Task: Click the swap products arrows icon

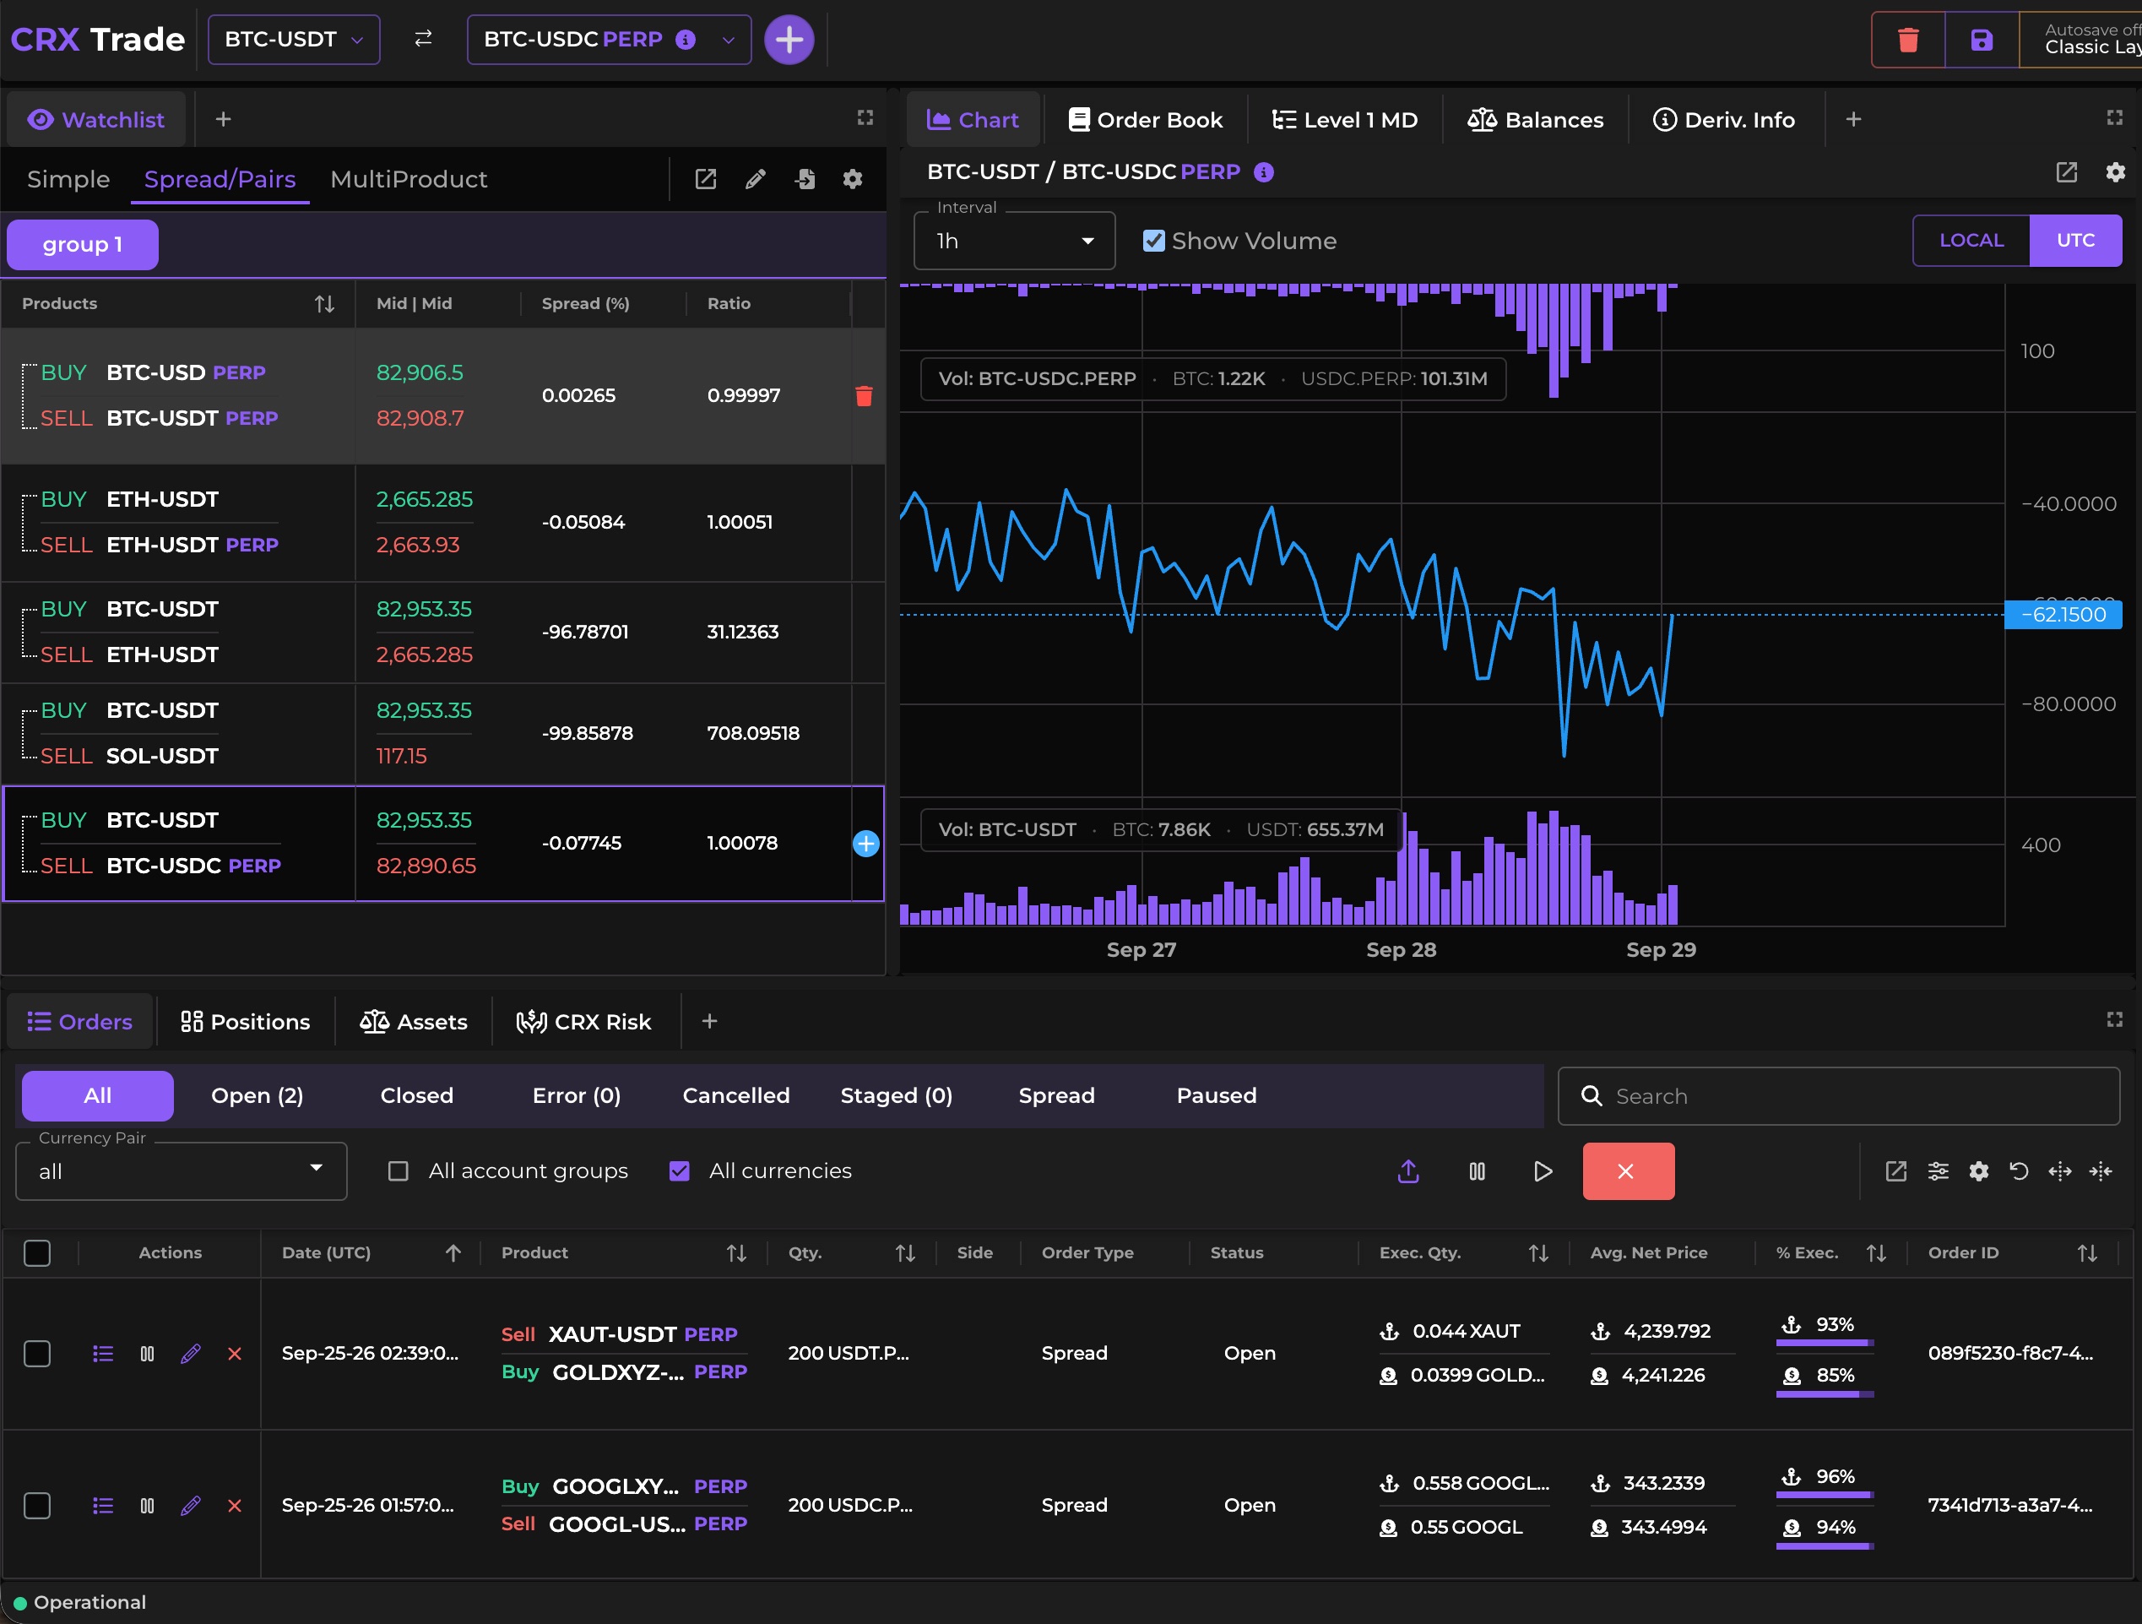Action: pyautogui.click(x=423, y=39)
